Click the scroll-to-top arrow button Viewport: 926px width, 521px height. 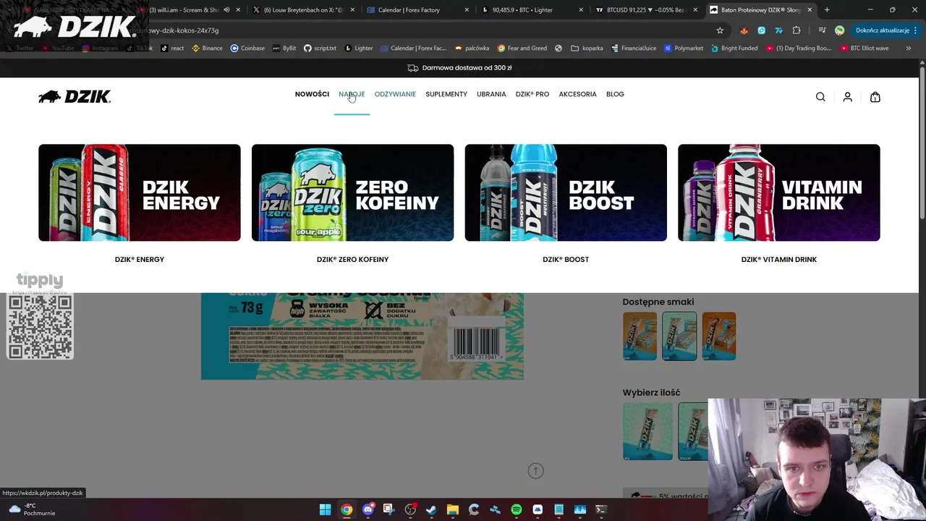tap(535, 471)
